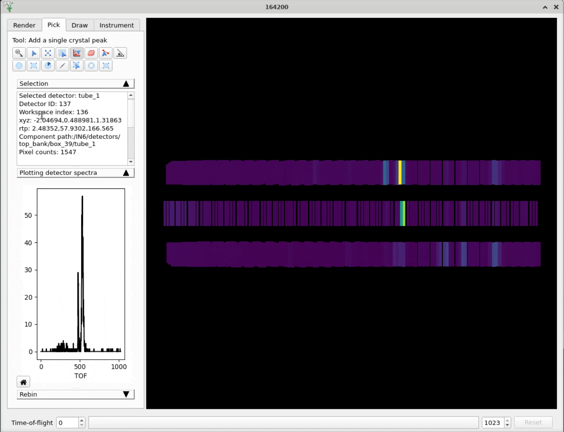The height and width of the screenshot is (432, 564).
Task: Pick the free draw brush tool
Action: (62, 66)
